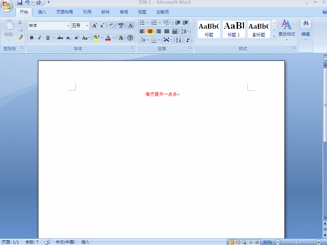Toggle center alignment

(150, 31)
